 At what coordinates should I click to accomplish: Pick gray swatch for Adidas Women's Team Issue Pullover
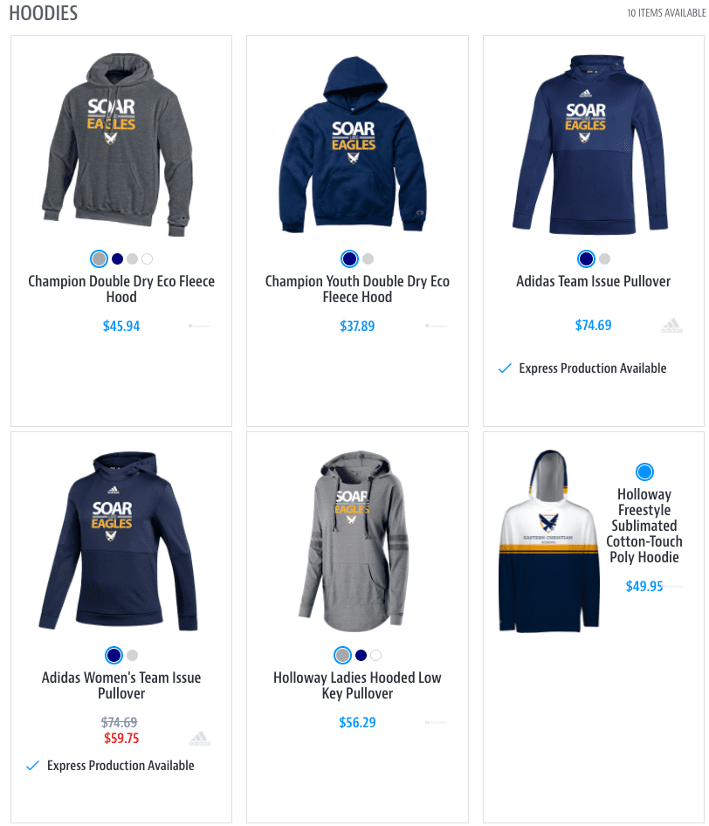pos(132,656)
